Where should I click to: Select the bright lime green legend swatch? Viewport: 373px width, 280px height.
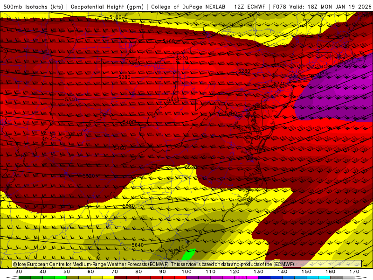click(x=61, y=278)
